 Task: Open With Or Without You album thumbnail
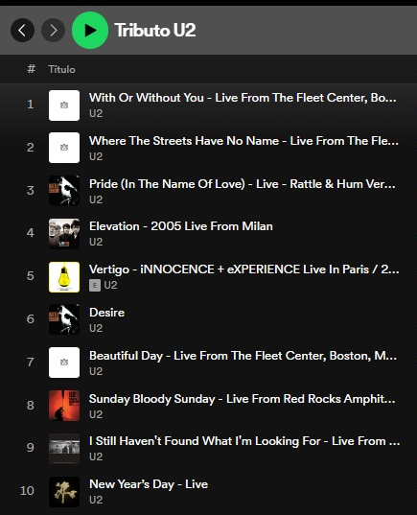[64, 105]
